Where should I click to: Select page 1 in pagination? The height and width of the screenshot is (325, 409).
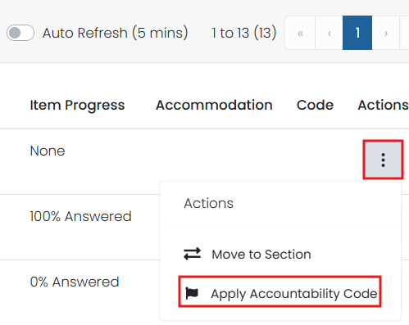click(357, 33)
